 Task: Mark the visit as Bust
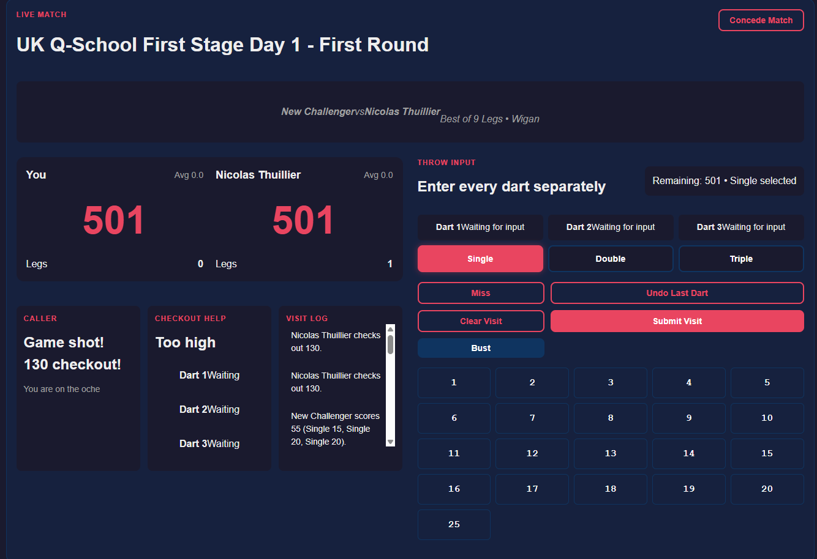pyautogui.click(x=481, y=348)
